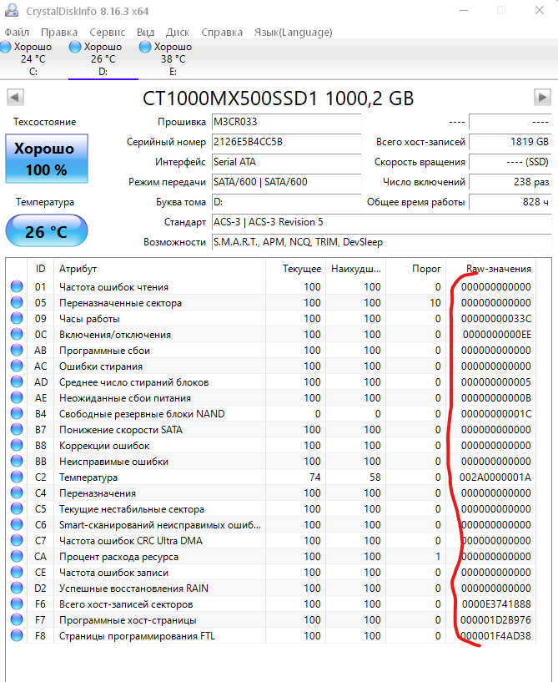Click raw value 00000000033C of Часы работы
The width and height of the screenshot is (558, 682).
click(x=496, y=318)
